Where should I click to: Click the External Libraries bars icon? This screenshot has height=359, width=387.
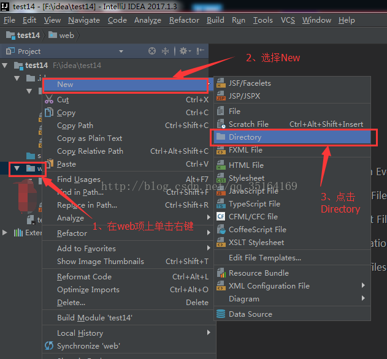coord(18,233)
